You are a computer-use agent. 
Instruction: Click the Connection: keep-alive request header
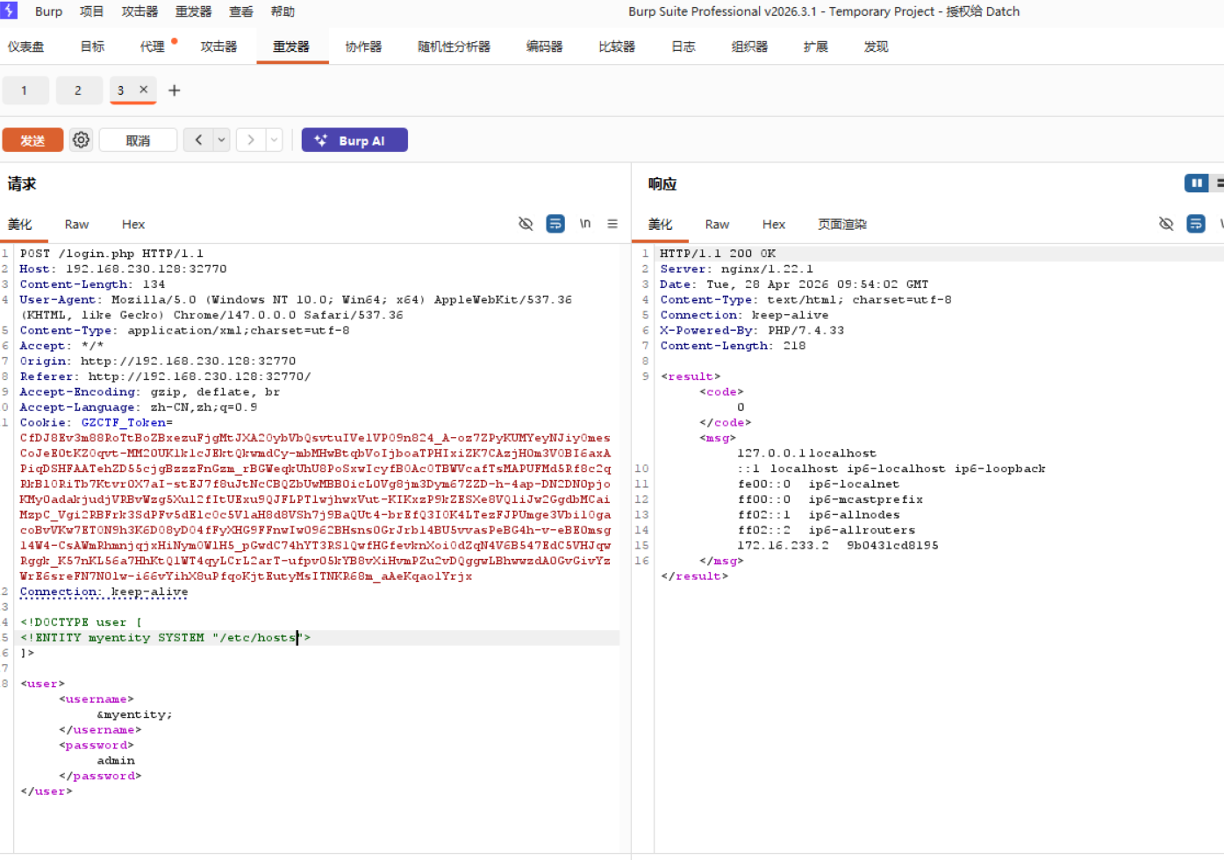[x=104, y=591]
